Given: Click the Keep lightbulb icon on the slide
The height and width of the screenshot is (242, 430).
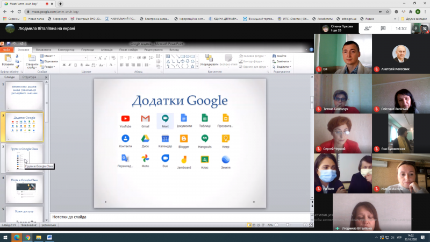Looking at the screenshot, I should click(x=225, y=139).
